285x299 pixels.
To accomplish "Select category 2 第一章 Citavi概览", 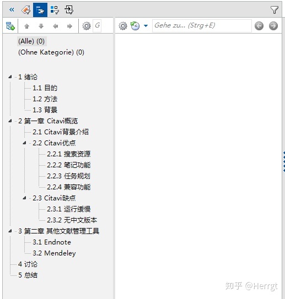I will 48,121.
